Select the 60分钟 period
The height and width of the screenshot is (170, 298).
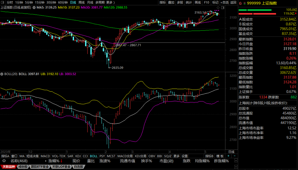tap(63, 2)
